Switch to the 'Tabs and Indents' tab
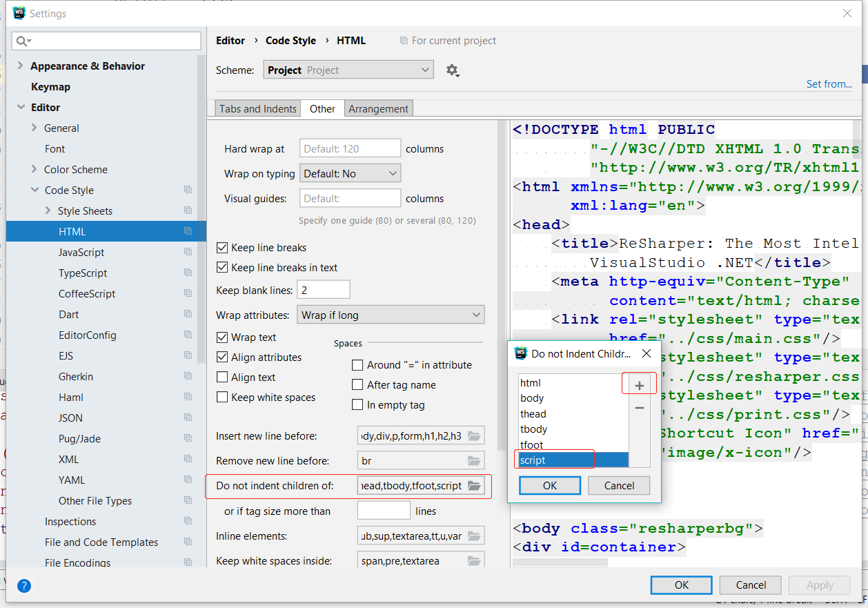Viewport: 868px width, 608px height. (x=257, y=108)
